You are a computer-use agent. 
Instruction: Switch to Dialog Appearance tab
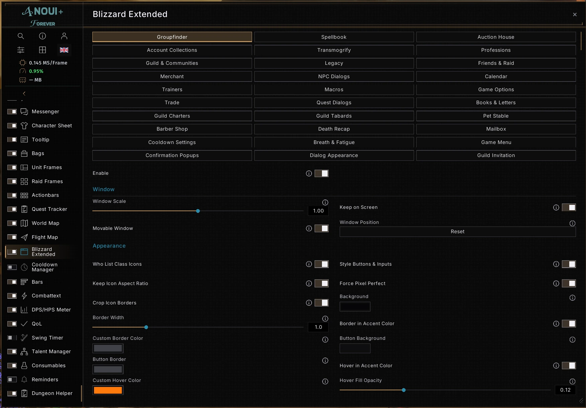pos(334,155)
